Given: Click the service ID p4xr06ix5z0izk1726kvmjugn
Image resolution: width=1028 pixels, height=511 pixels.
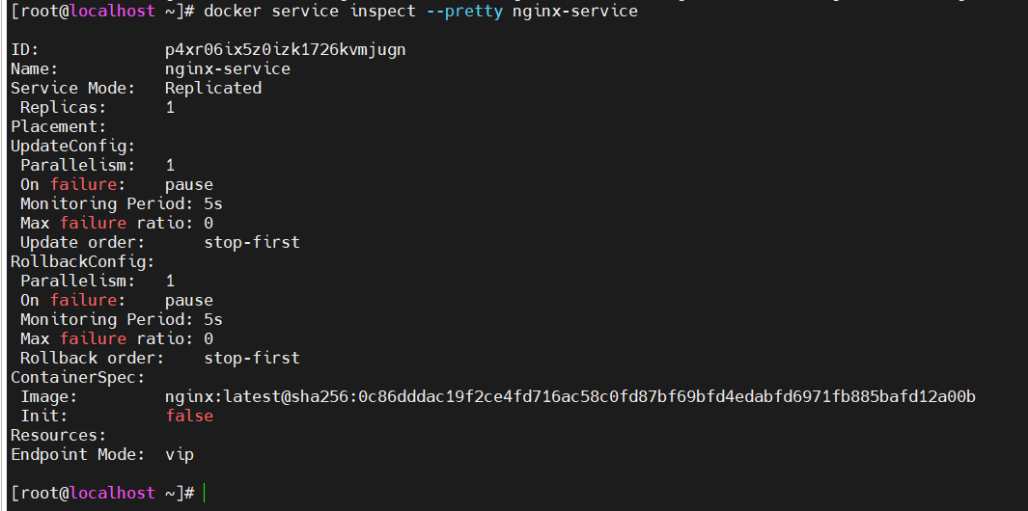Looking at the screenshot, I should click(x=285, y=49).
